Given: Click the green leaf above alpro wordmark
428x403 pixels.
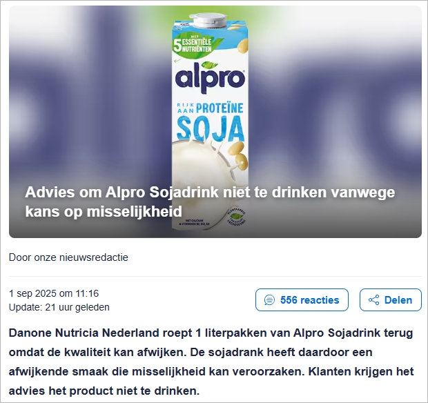Looking at the screenshot, I should coord(210,65).
